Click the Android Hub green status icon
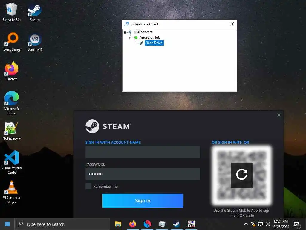Image resolution: width=306 pixels, height=230 pixels. 136,37
